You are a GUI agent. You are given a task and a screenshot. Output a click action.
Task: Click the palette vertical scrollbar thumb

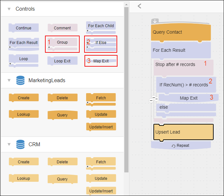point(126,90)
